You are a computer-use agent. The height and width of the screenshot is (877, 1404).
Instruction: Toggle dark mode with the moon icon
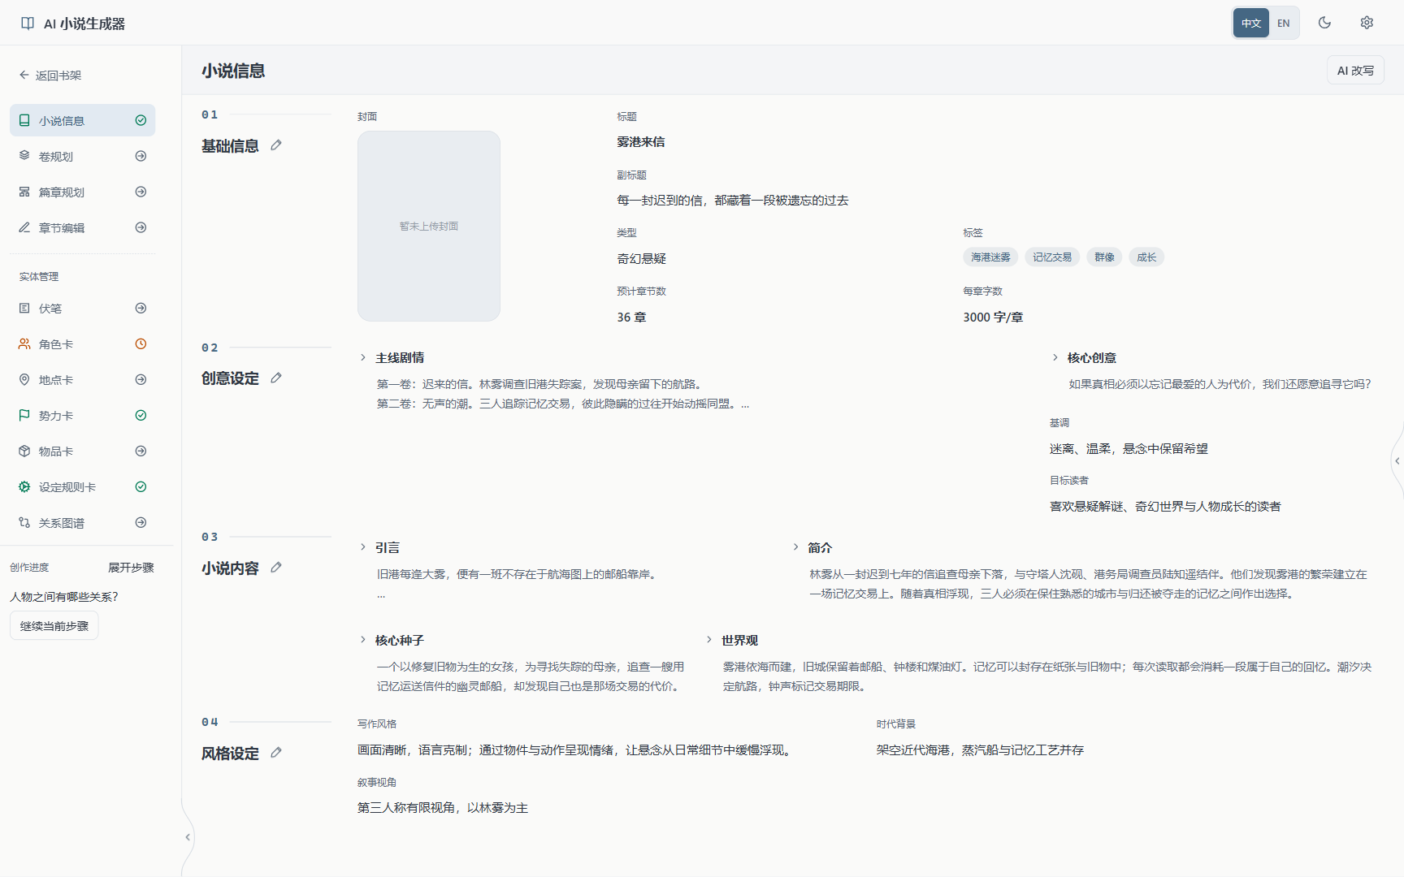tap(1324, 23)
